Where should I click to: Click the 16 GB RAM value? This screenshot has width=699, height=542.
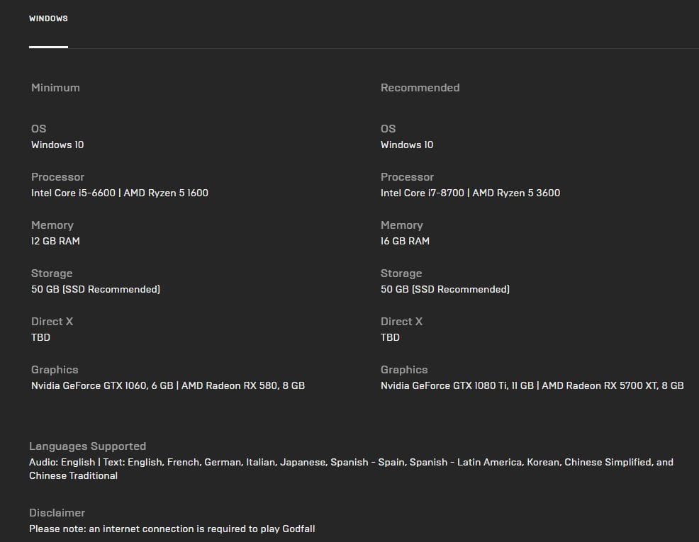point(405,241)
